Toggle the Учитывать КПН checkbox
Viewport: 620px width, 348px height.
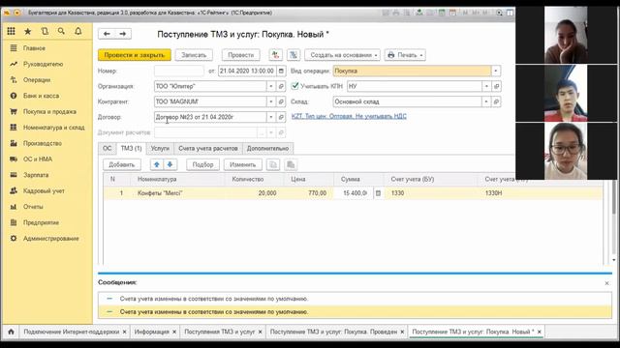294,86
